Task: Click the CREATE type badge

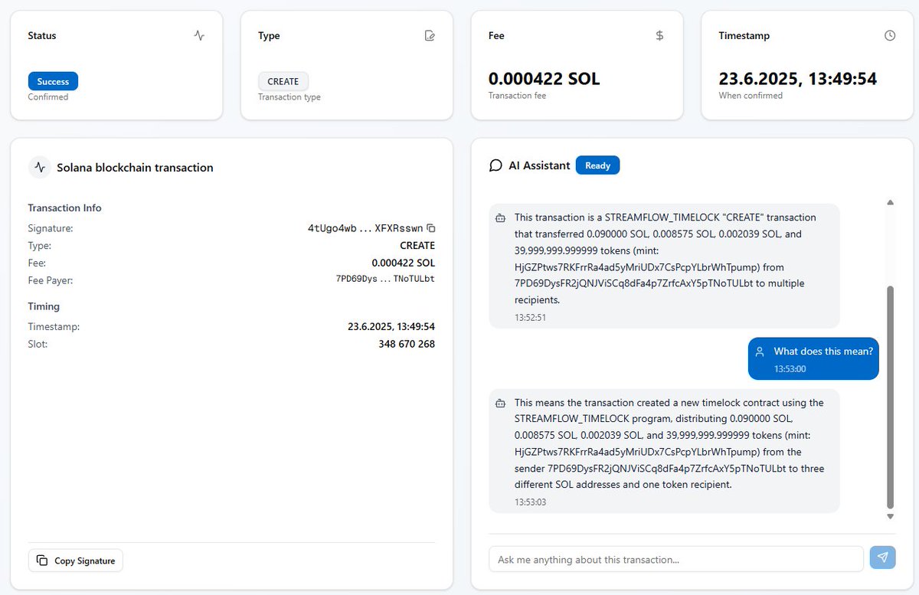Action: (283, 81)
